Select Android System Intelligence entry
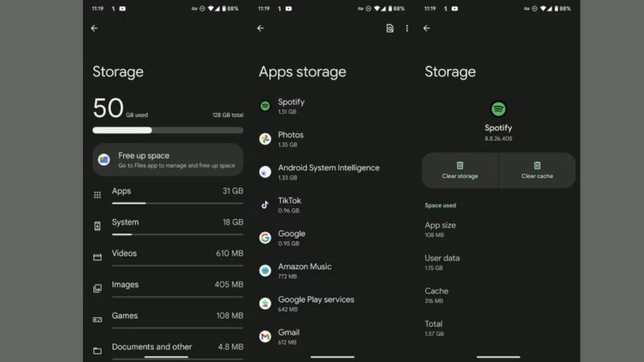This screenshot has height=362, width=644. pyautogui.click(x=332, y=172)
